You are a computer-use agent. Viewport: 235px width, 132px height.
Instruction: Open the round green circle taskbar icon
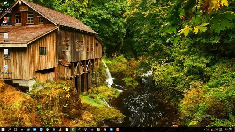[47, 129]
